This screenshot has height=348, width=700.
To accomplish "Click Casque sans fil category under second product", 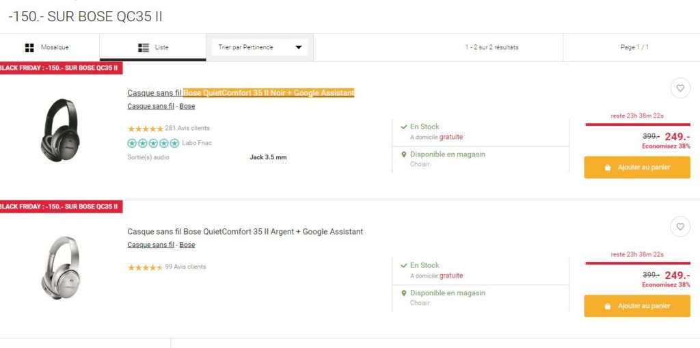I will click(x=150, y=245).
